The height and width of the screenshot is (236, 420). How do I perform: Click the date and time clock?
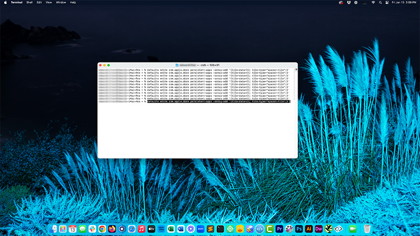(x=404, y=2)
